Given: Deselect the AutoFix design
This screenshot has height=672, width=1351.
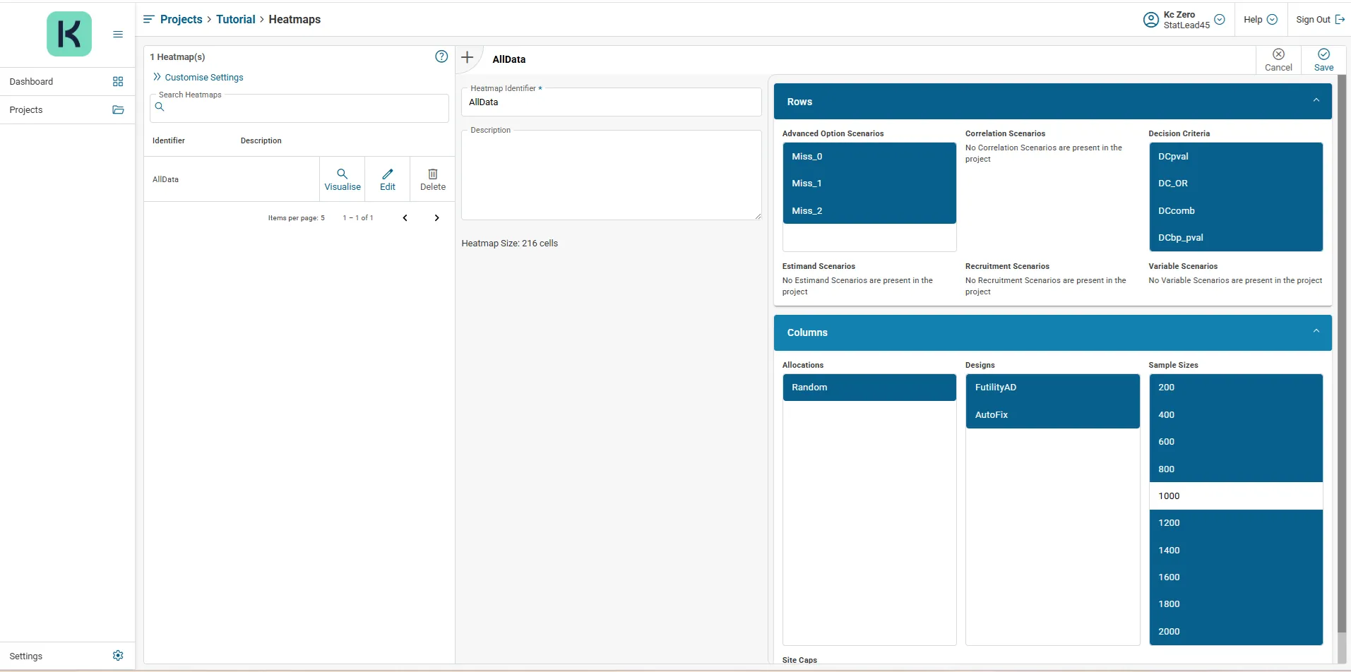Looking at the screenshot, I should tap(1052, 415).
